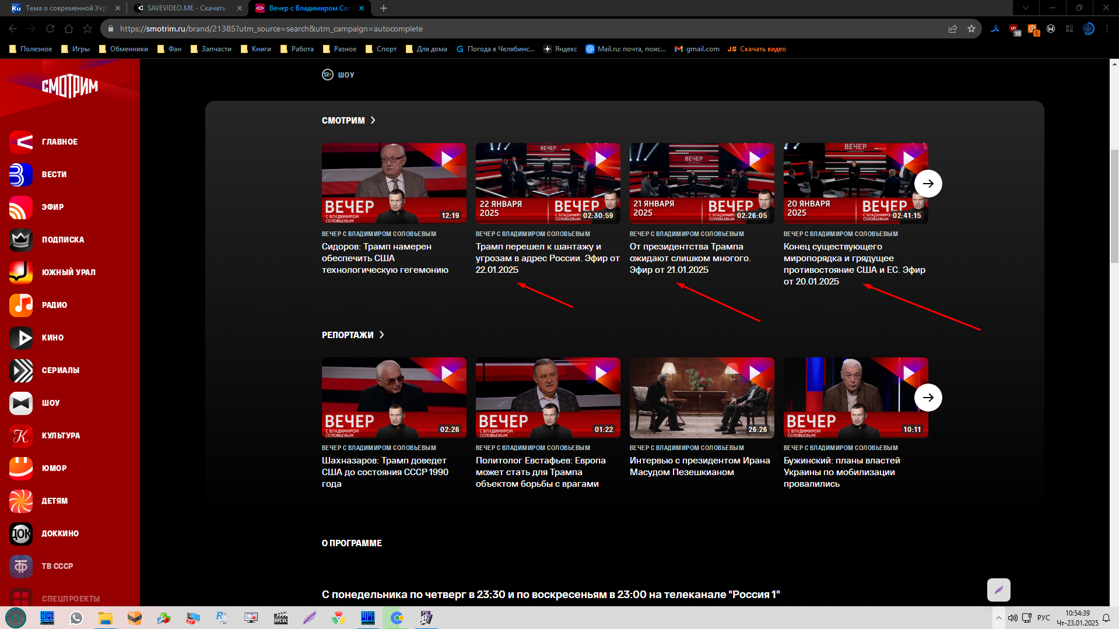1119x629 pixels.
Task: Open the Спецпроекты sidebar item
Action: [71, 599]
